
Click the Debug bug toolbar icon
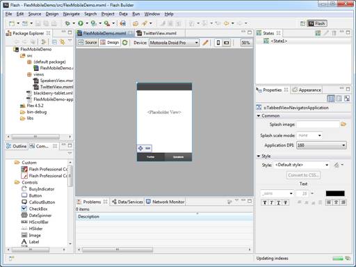point(67,23)
